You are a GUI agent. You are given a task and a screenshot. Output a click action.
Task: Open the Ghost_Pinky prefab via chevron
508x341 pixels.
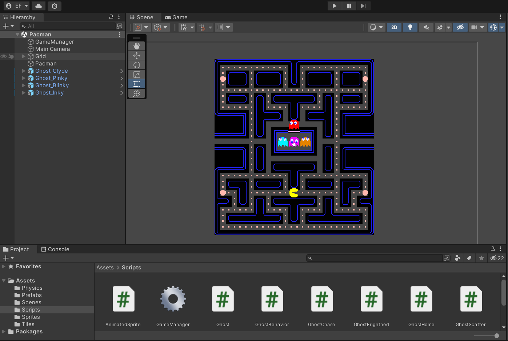point(122,78)
